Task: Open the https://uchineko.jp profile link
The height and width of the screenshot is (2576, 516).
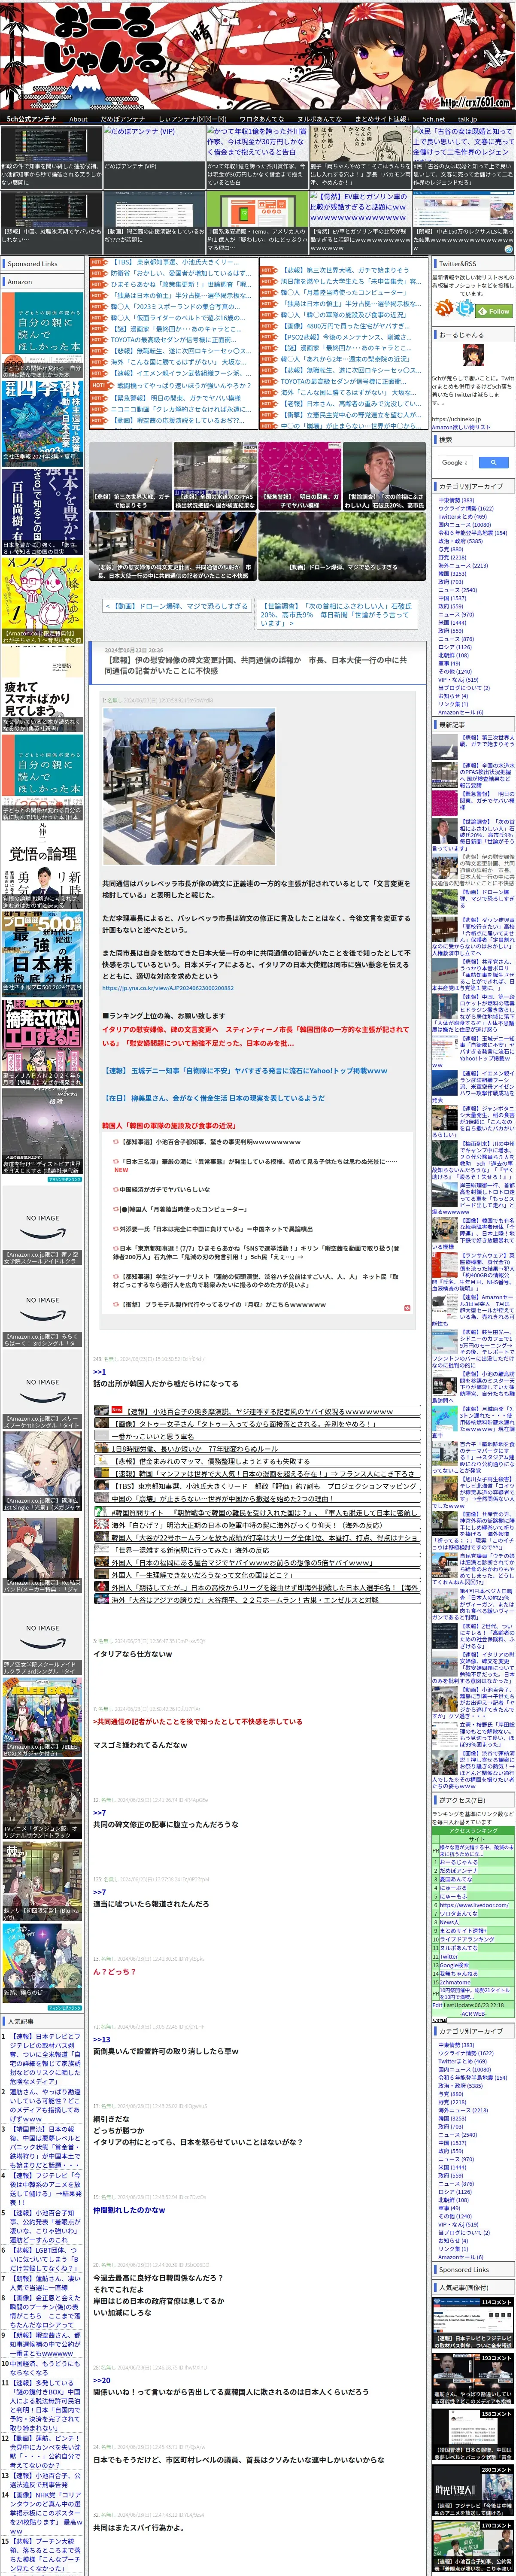Action: (456, 419)
